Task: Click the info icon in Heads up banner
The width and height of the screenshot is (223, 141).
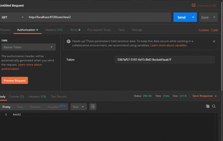Action: click(x=69, y=41)
